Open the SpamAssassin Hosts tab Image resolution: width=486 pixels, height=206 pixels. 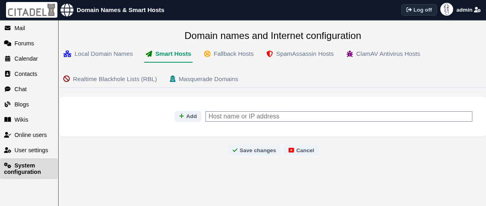coord(300,54)
